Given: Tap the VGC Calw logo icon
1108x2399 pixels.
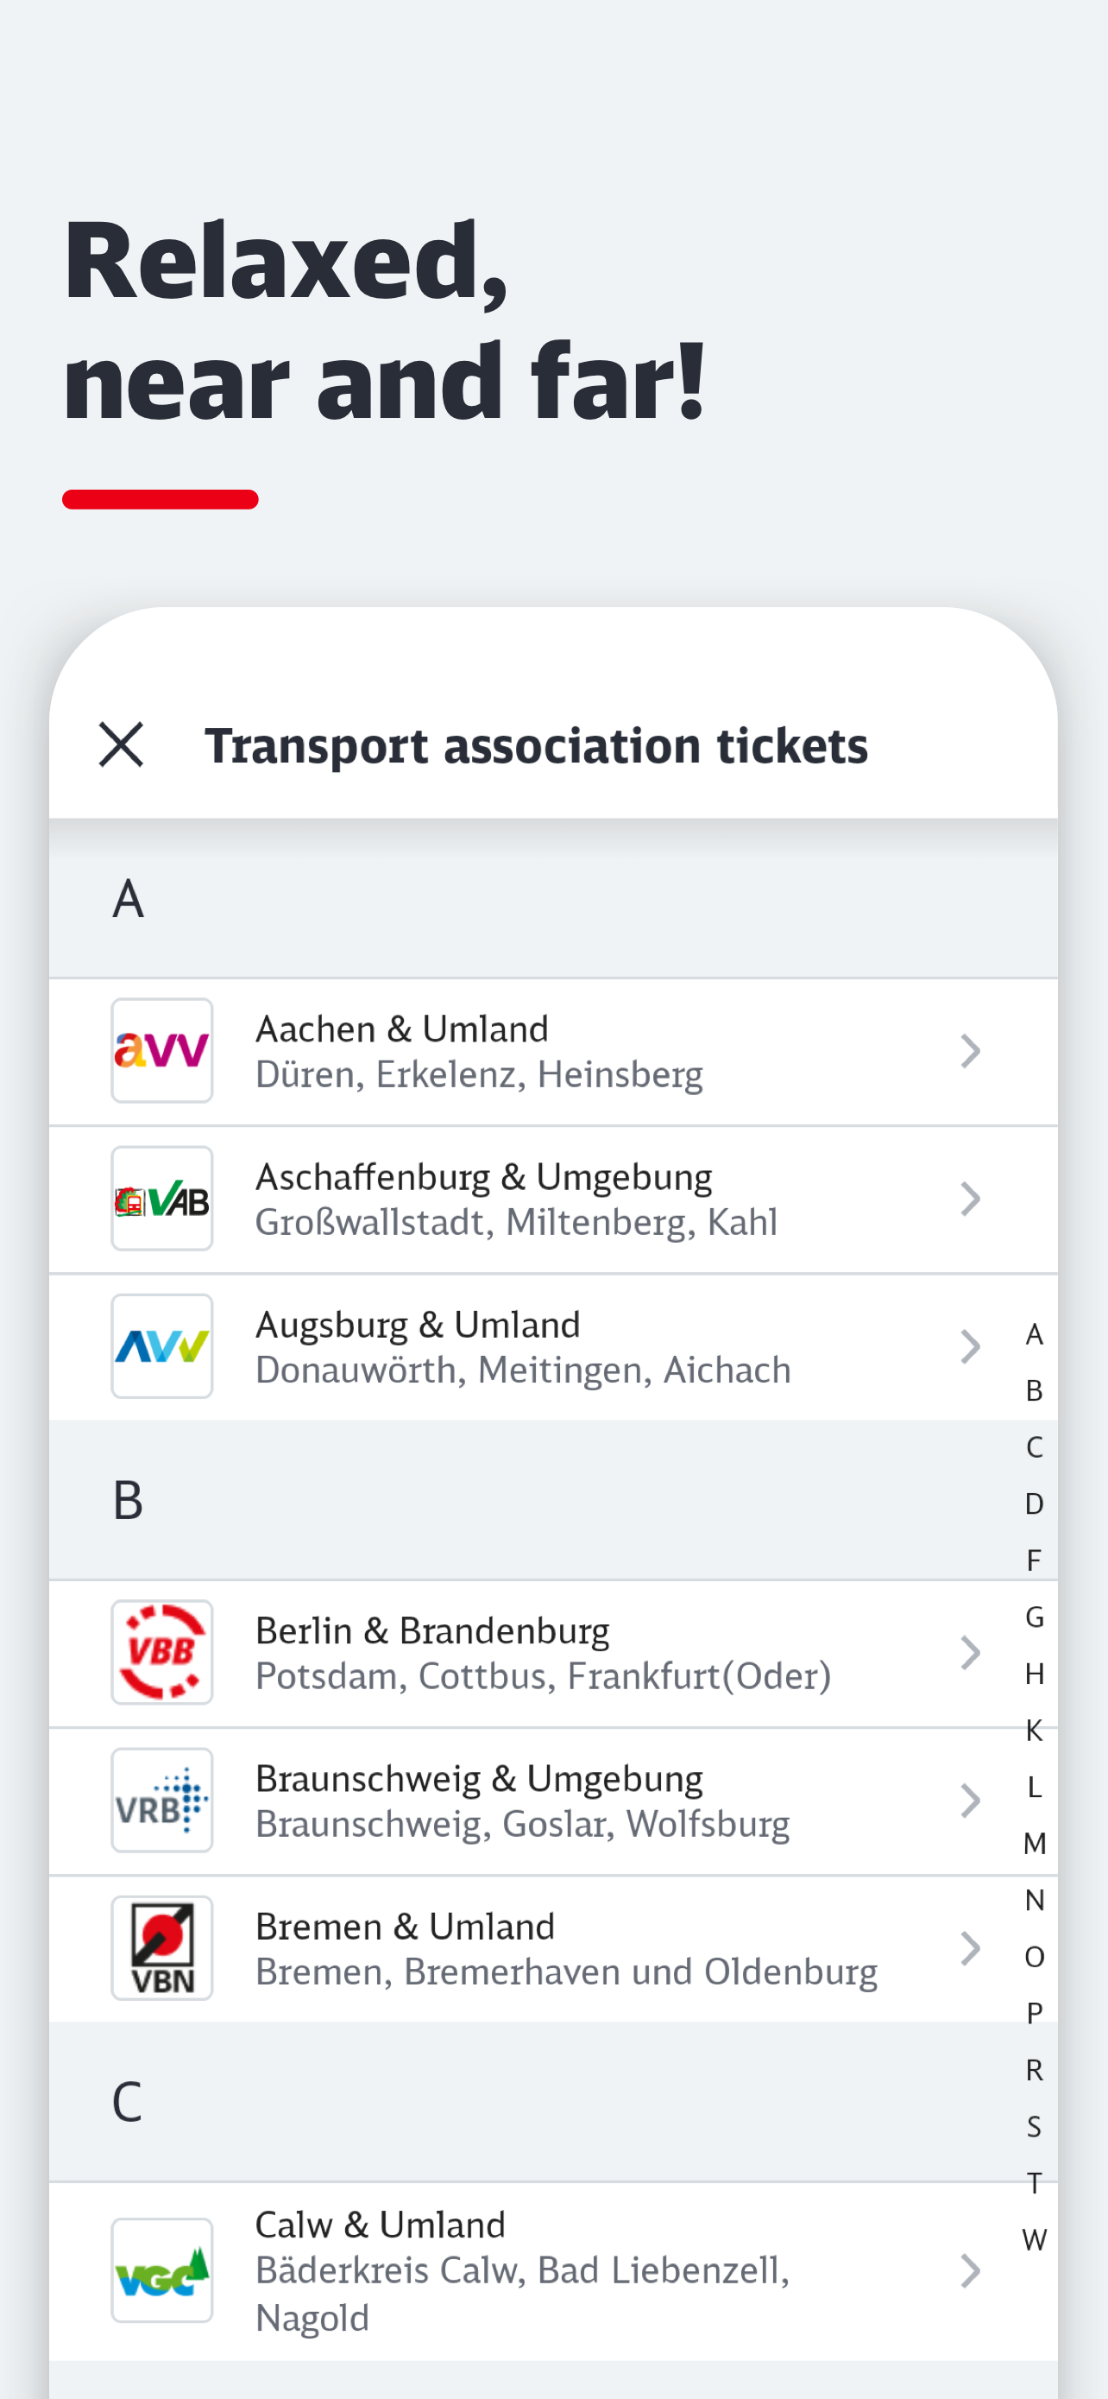Looking at the screenshot, I should click(x=162, y=2269).
